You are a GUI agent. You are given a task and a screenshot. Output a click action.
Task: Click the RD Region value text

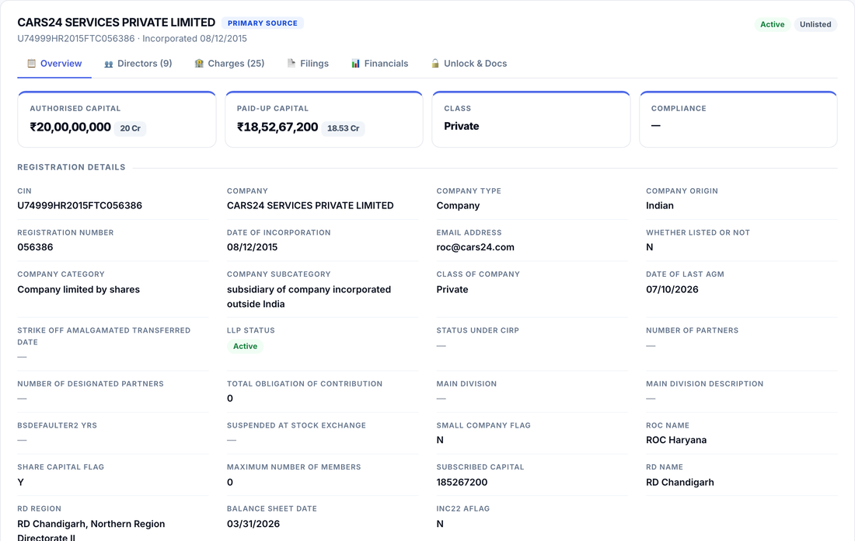[x=91, y=530]
